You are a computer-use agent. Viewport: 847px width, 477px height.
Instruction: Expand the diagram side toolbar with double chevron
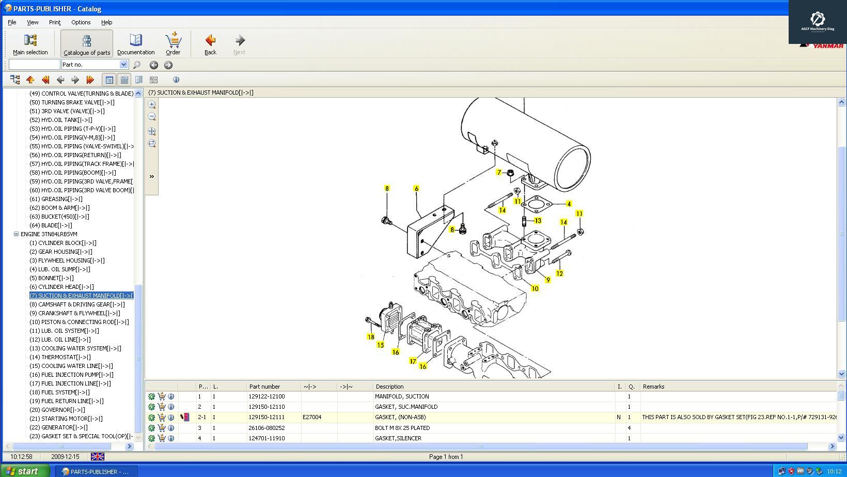click(152, 177)
